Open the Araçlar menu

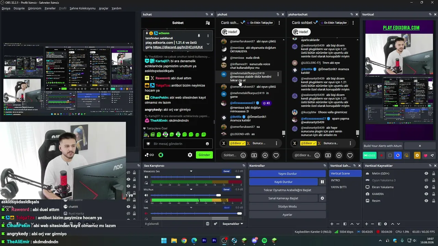tap(104, 8)
